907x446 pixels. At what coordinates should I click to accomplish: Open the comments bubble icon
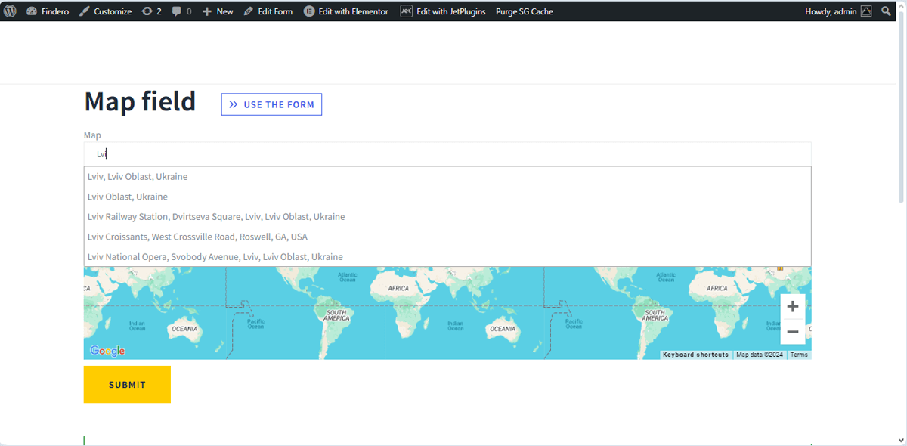coord(181,11)
